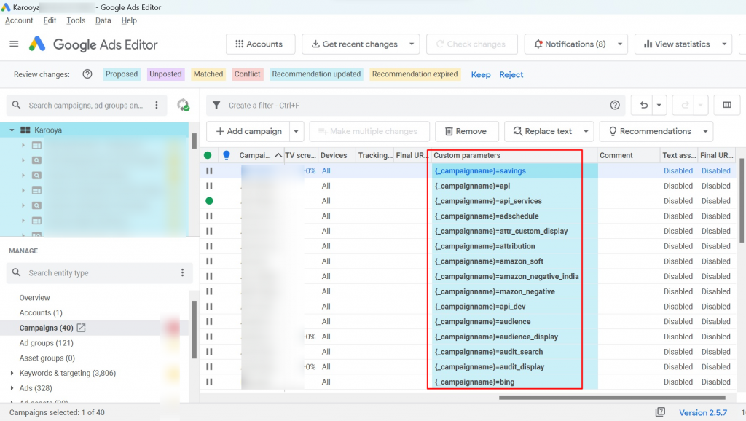The image size is (746, 421).
Task: Expand Keywords & targeting section
Action: (12, 373)
